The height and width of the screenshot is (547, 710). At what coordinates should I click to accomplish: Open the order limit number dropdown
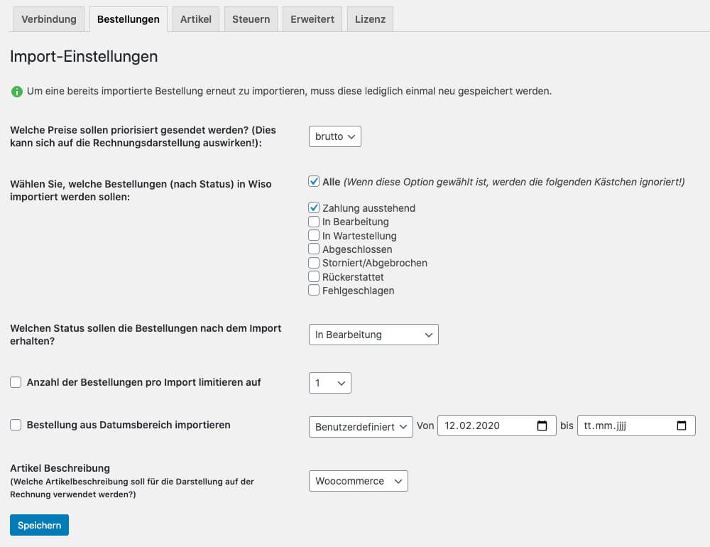[x=330, y=383]
